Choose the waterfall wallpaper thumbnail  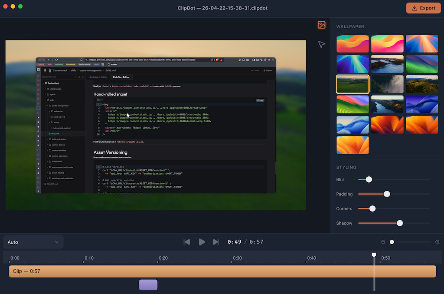[387, 84]
